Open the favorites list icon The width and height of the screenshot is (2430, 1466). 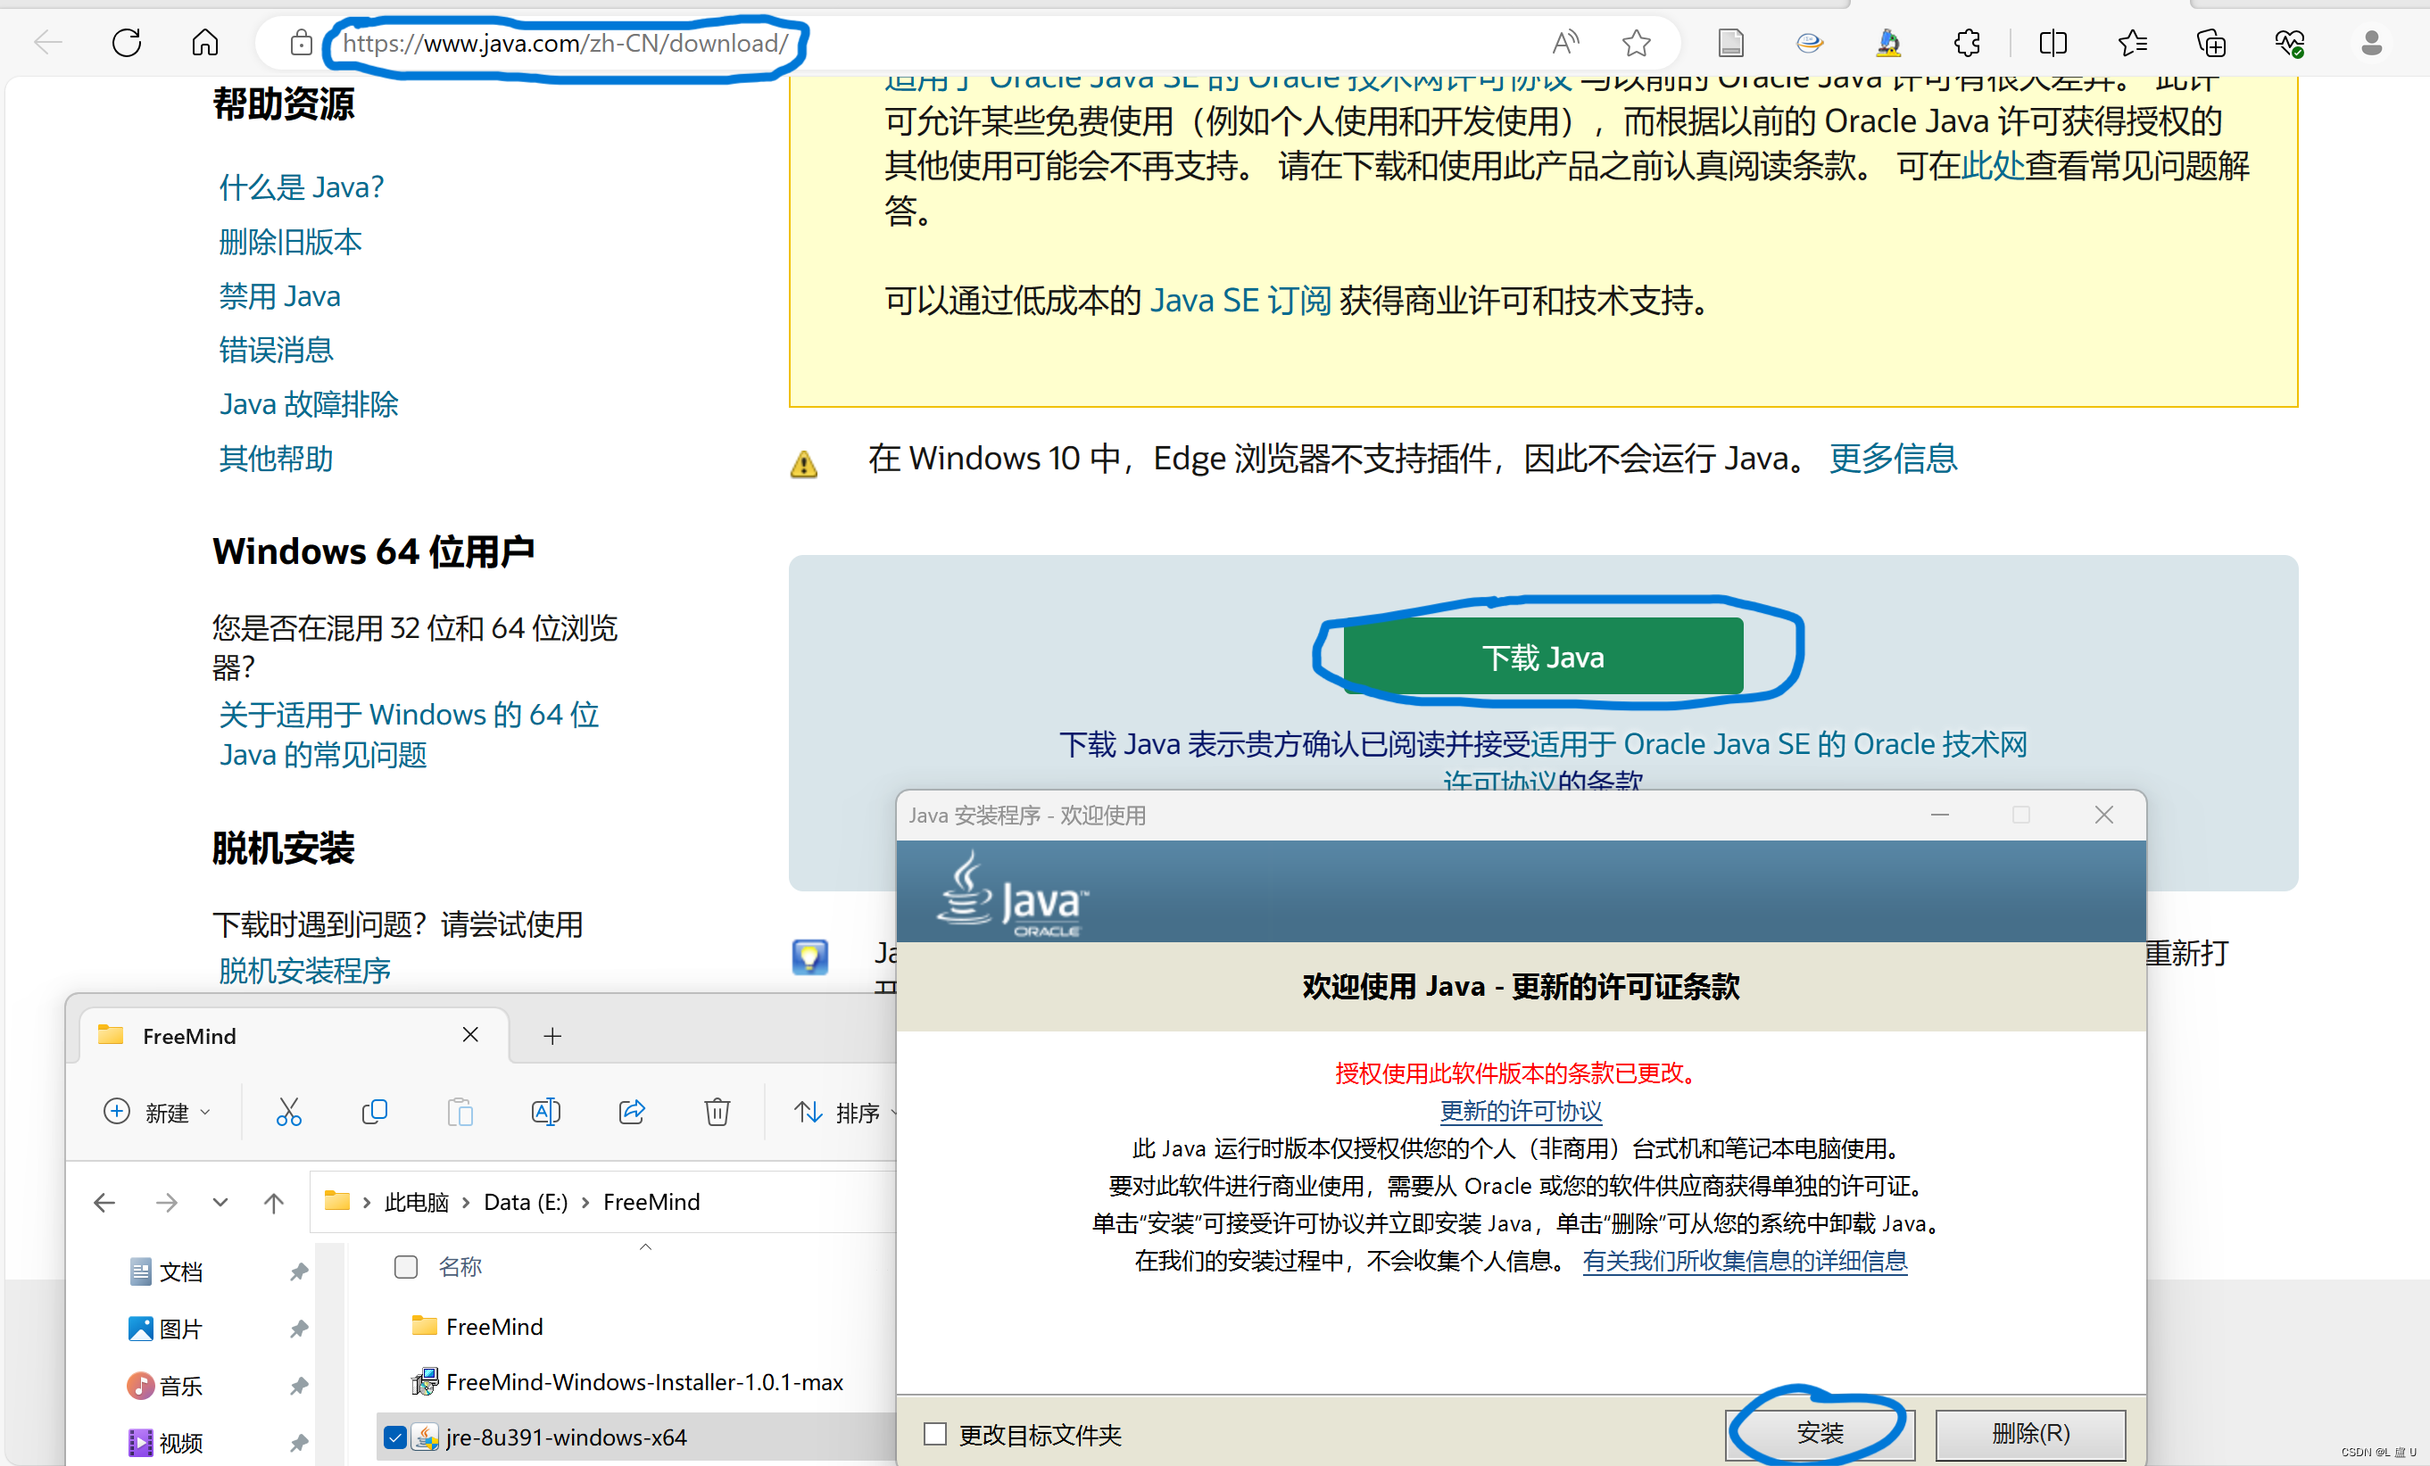tap(2131, 43)
